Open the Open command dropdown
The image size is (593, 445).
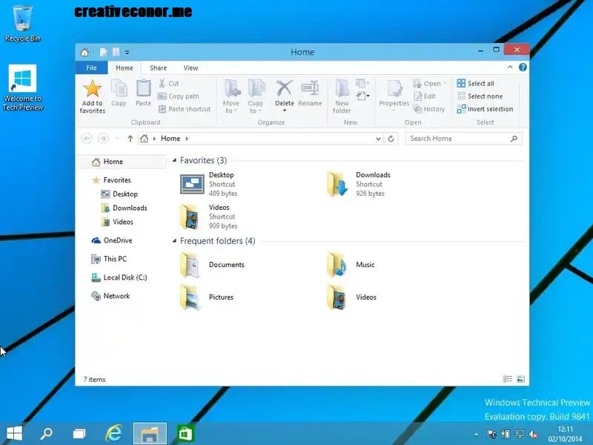pos(445,83)
